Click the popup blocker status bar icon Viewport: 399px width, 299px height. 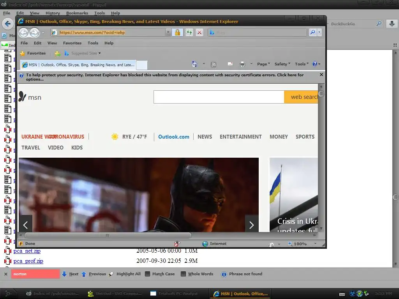click(177, 244)
